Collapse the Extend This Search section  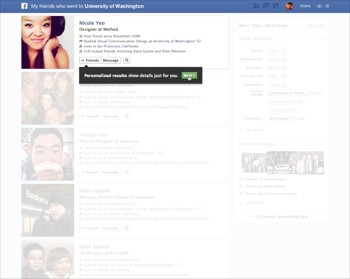[x=322, y=144]
